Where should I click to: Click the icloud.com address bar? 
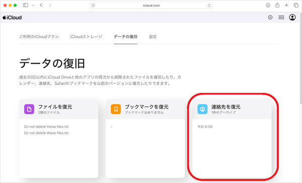point(151,6)
